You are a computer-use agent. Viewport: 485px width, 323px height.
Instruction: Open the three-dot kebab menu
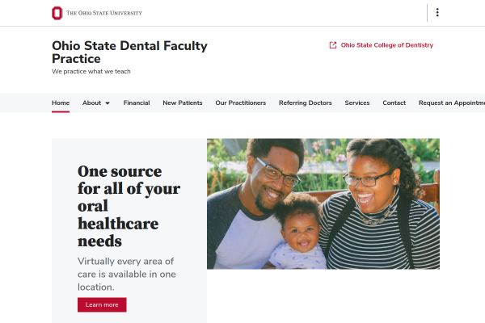click(437, 13)
